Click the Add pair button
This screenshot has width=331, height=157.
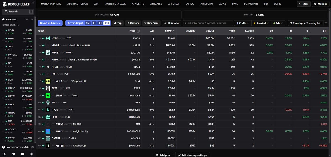pos(164,155)
